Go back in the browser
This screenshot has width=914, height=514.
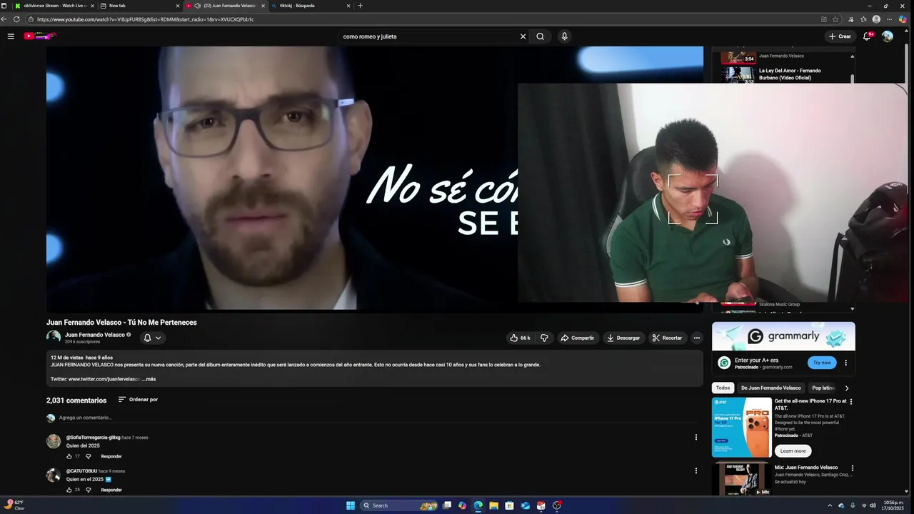click(5, 19)
